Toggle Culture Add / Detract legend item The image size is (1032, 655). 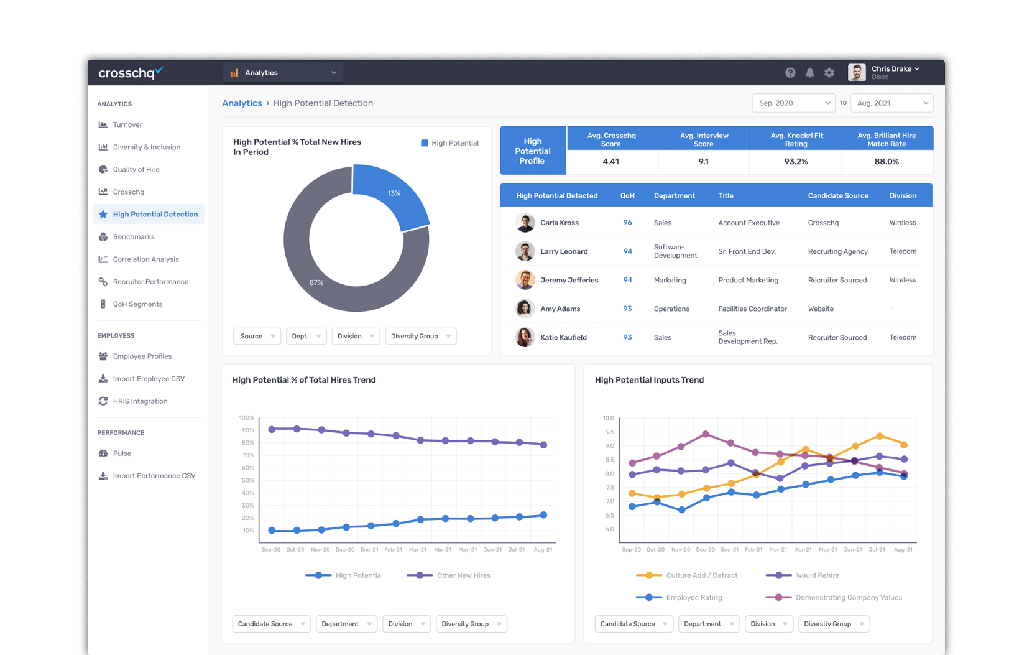click(687, 575)
